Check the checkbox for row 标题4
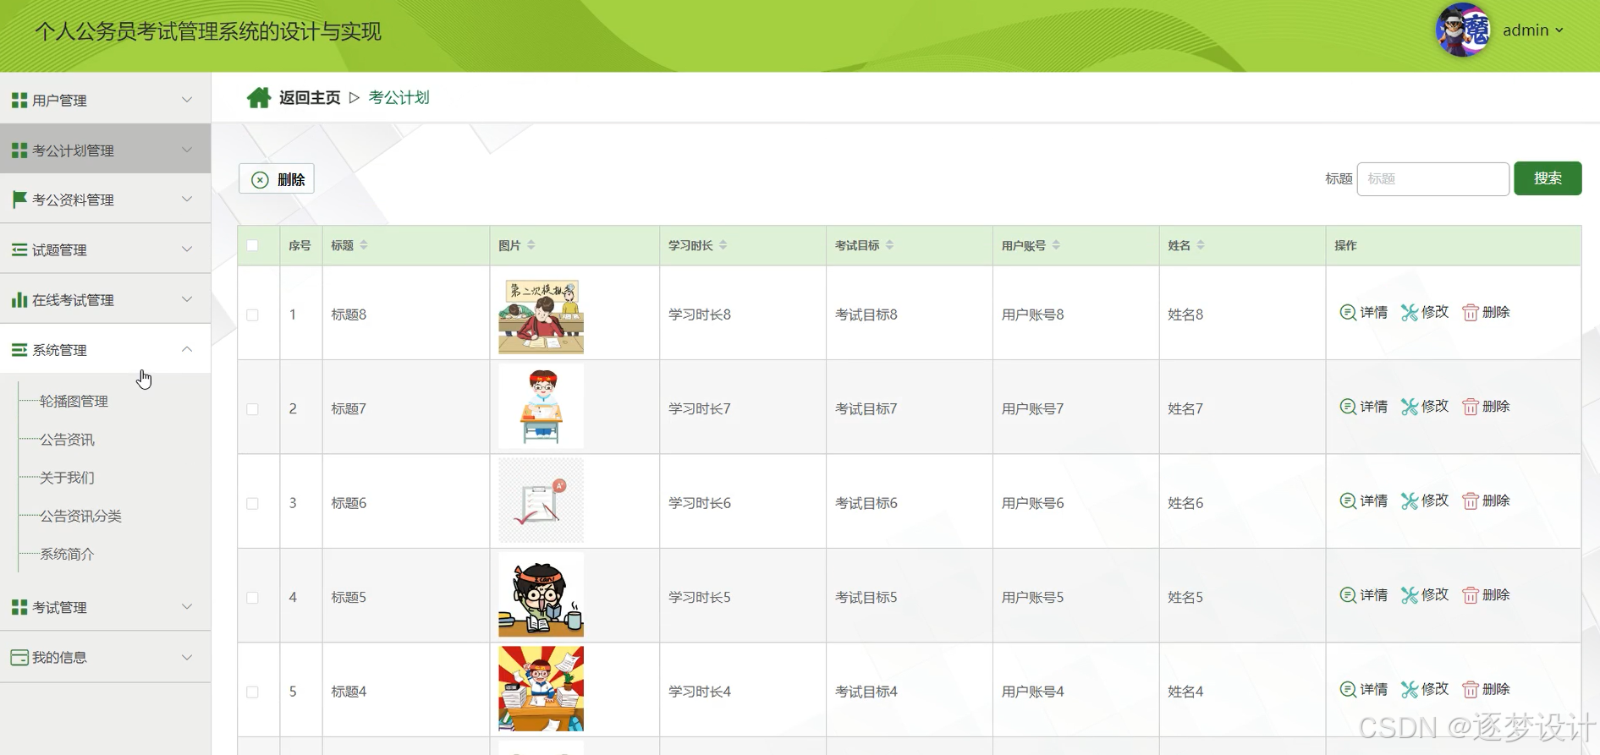 (252, 692)
